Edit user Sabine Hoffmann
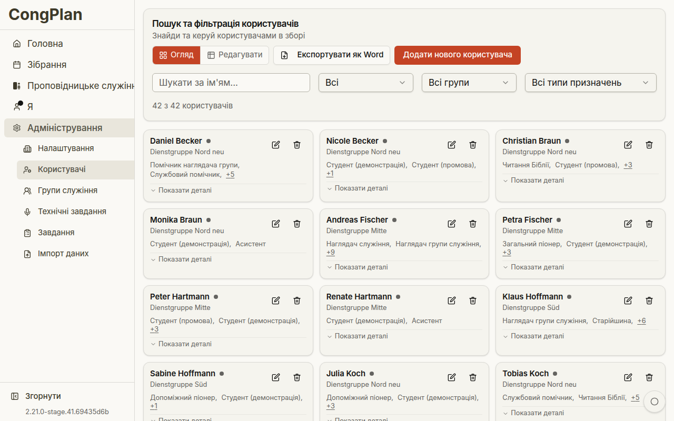Viewport: 674px width, 421px height. pyautogui.click(x=276, y=377)
